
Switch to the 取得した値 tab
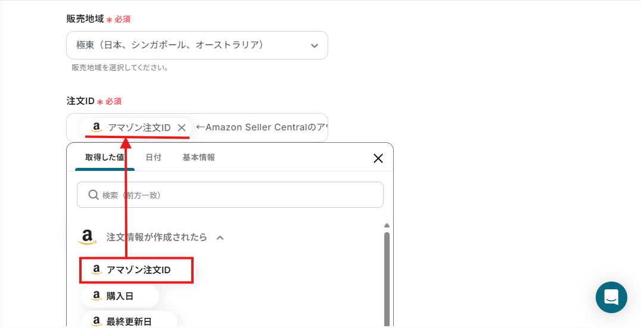tap(104, 158)
